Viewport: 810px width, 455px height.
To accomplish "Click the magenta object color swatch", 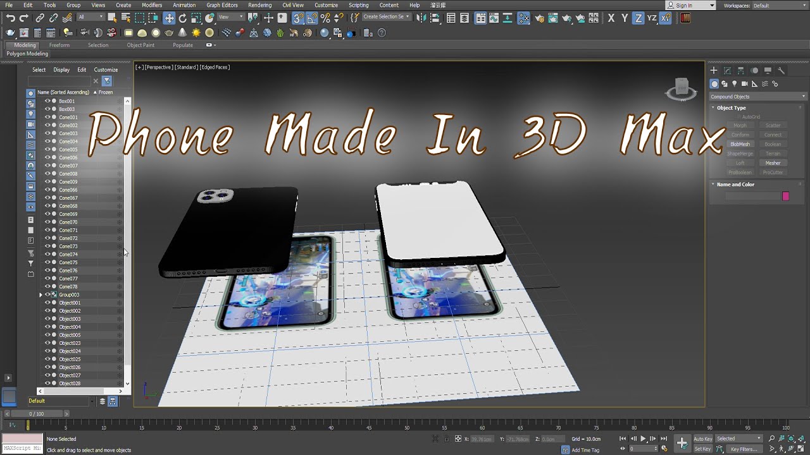I will tap(786, 197).
